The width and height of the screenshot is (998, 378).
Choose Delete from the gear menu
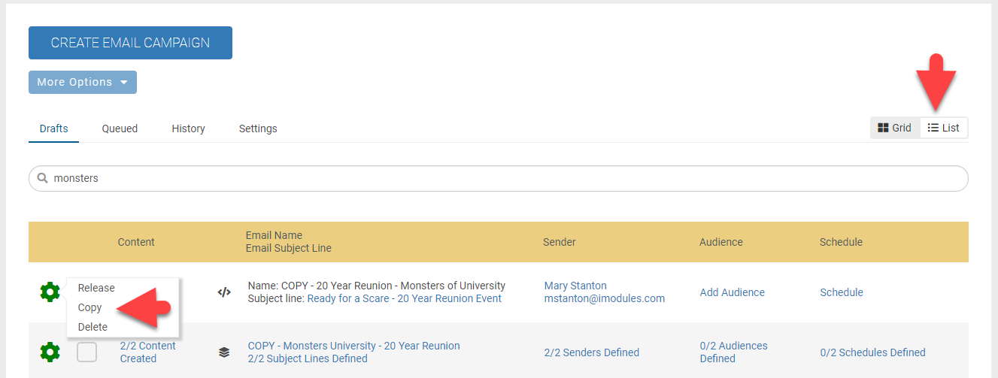tap(93, 327)
